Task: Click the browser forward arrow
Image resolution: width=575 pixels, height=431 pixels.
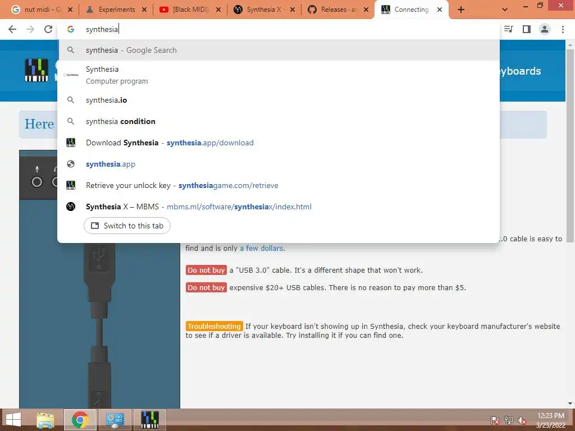Action: pos(30,29)
